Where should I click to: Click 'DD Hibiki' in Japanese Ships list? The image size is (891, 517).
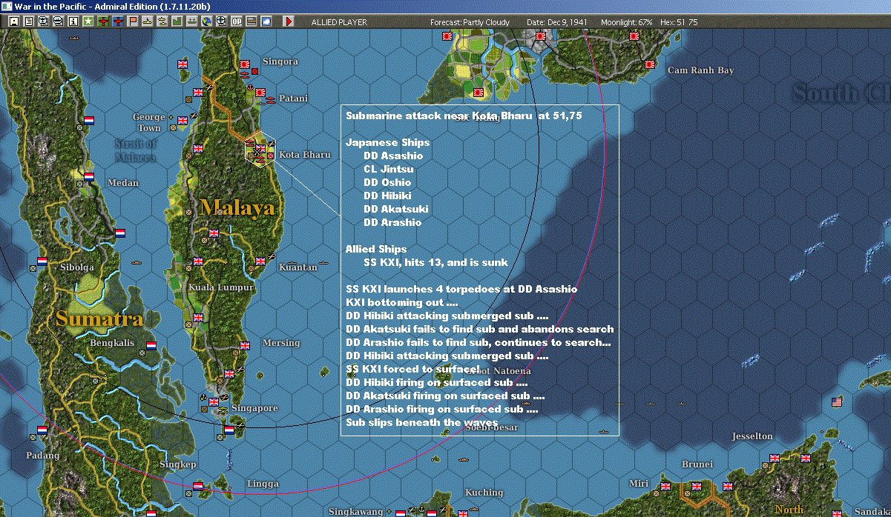[389, 196]
